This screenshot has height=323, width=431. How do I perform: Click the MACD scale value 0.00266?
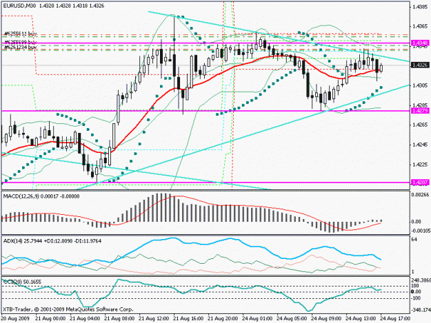[420, 195]
